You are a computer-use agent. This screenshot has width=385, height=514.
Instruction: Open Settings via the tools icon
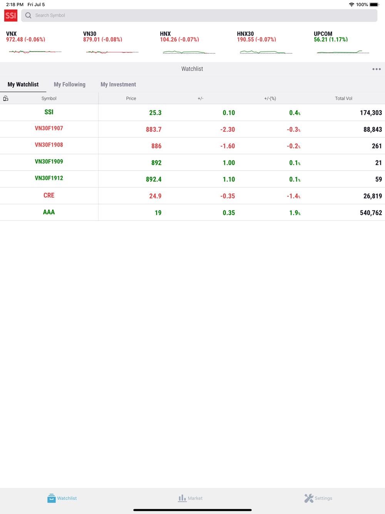click(x=309, y=498)
